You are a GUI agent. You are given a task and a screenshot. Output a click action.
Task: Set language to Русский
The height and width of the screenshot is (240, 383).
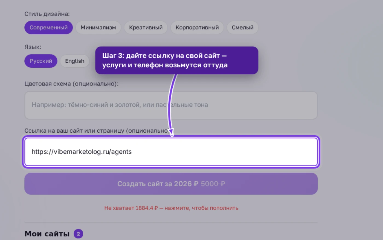41,61
